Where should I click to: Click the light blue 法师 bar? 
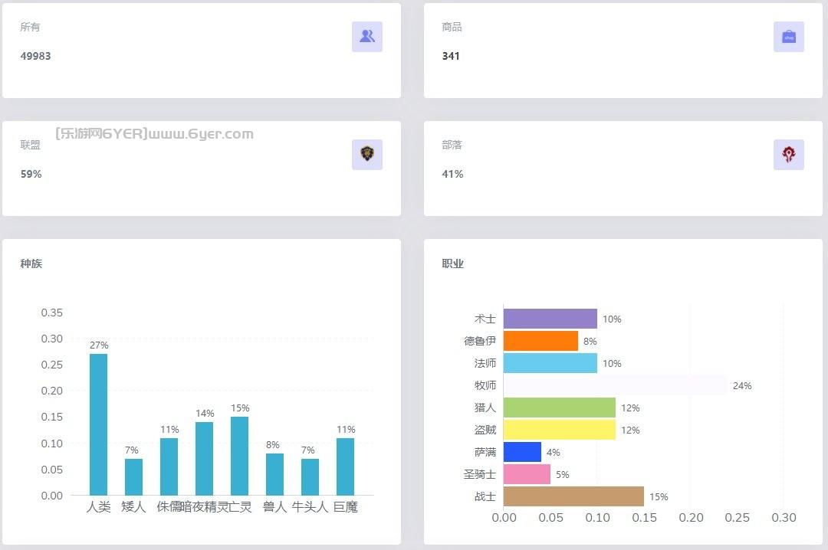[x=550, y=363]
